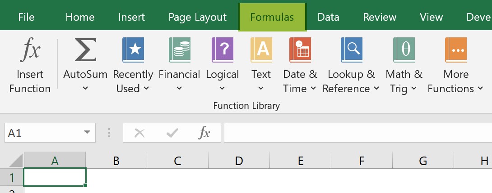Viewport: 492px width, 193px height.
Task: Select column A header
Action: 55,161
